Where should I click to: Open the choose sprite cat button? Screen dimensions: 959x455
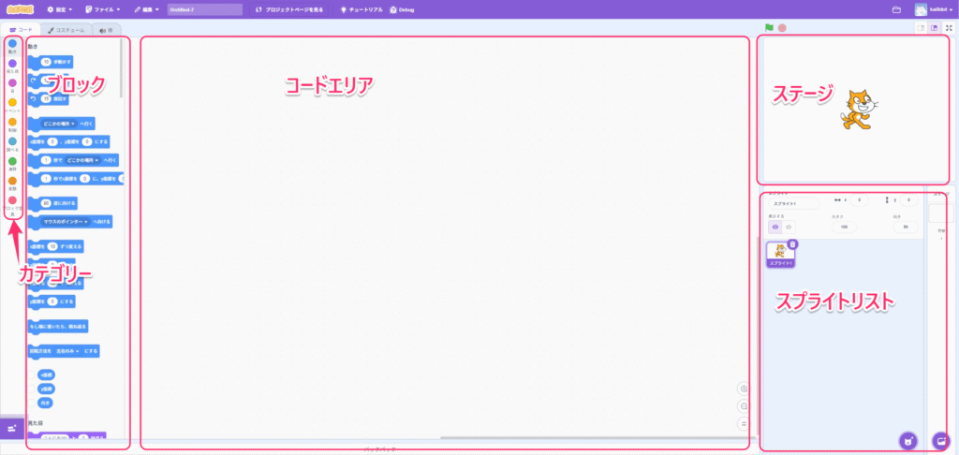[x=907, y=441]
